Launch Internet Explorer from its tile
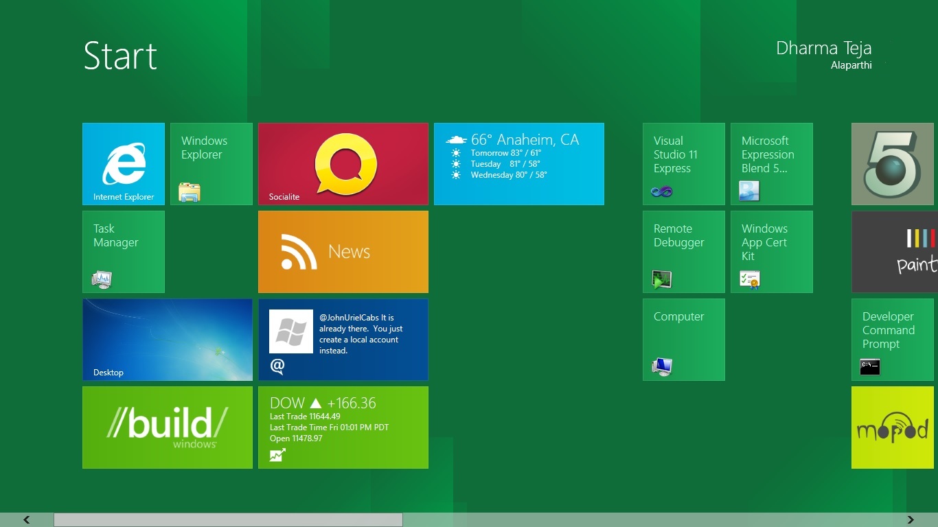The image size is (938, 527). tap(123, 163)
